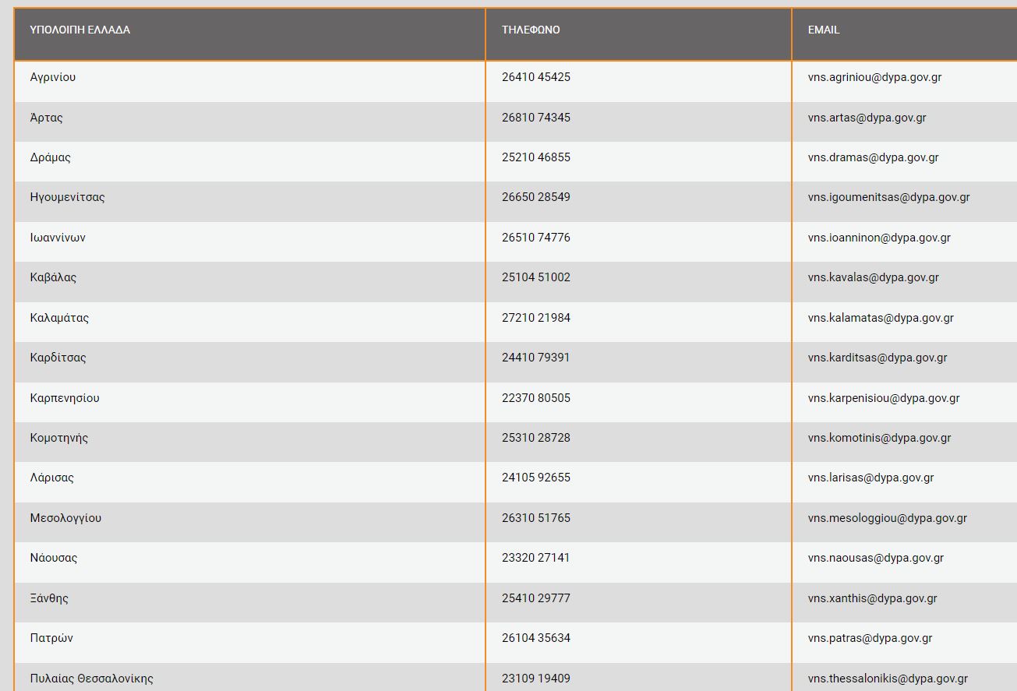1017x691 pixels.
Task: Click the EMAIL column header
Action: click(x=823, y=30)
